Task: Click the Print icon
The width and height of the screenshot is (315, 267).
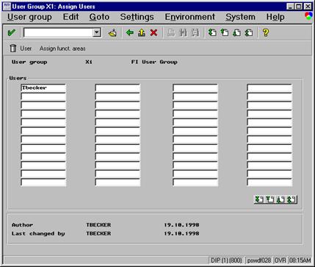Action: click(171, 32)
